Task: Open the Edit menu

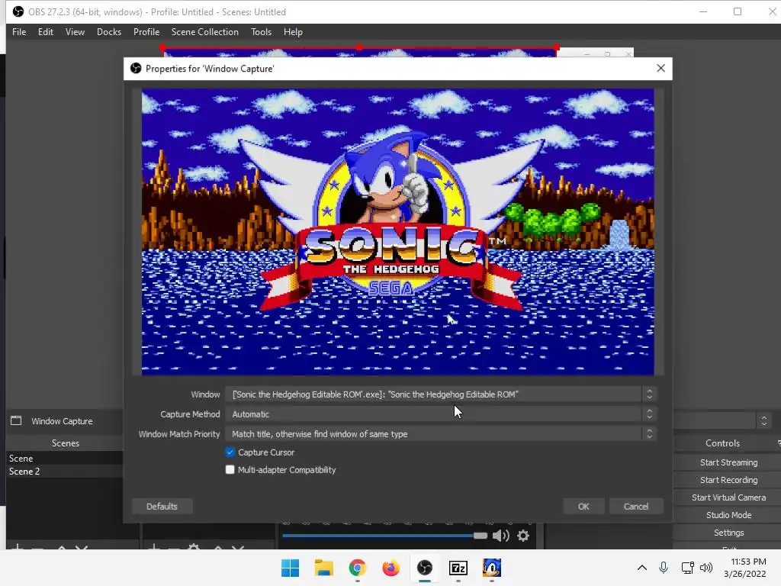Action: (45, 32)
